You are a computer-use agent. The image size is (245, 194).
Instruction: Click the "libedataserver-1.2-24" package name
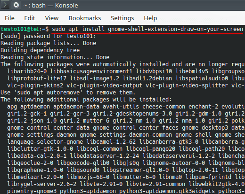pos(105,156)
